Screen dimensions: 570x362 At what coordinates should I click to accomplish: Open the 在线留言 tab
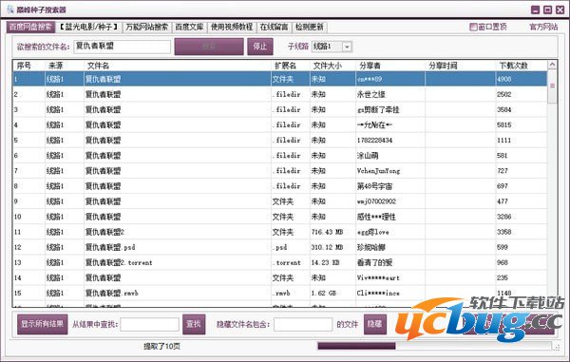point(274,27)
